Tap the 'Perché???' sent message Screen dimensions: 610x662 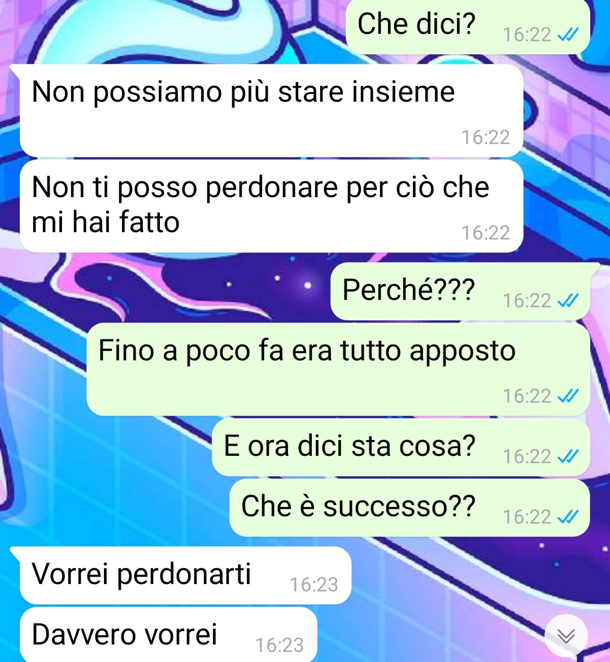pos(460,291)
